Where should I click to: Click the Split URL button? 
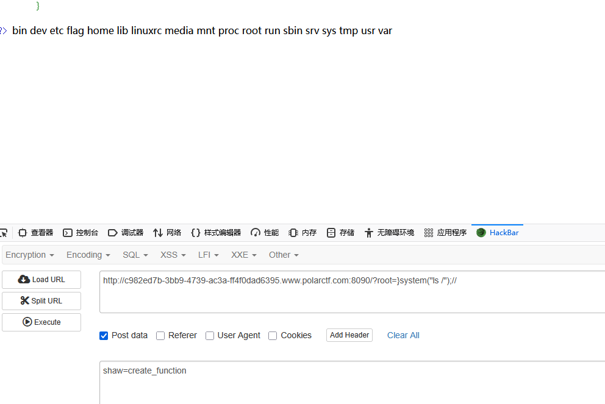[x=41, y=300]
